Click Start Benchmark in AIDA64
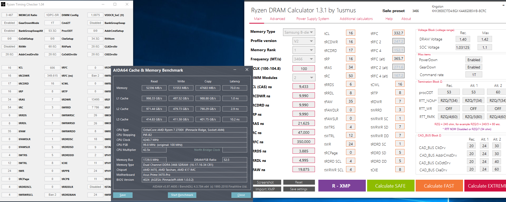The height and width of the screenshot is (202, 506). click(x=182, y=195)
